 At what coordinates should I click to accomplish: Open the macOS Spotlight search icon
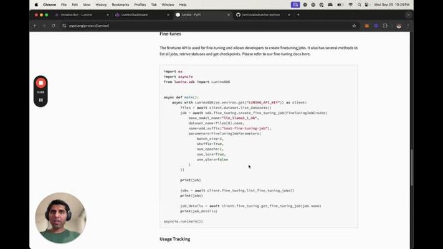tap(360, 4)
